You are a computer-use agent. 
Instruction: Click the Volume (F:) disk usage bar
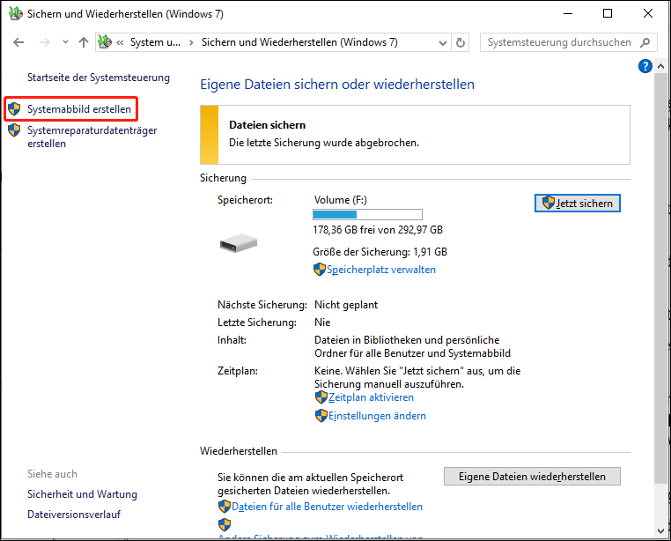367,214
